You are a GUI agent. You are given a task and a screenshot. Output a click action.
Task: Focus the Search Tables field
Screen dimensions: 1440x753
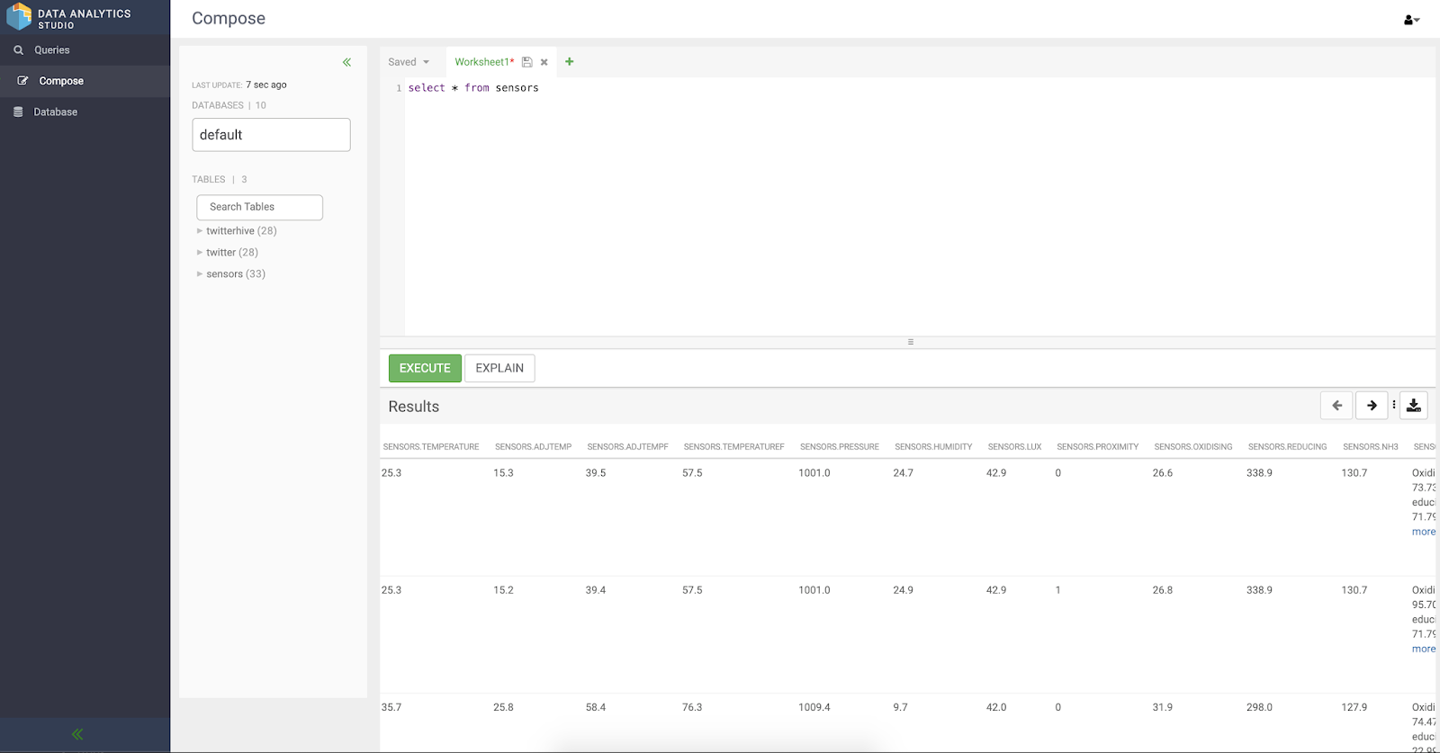point(259,207)
